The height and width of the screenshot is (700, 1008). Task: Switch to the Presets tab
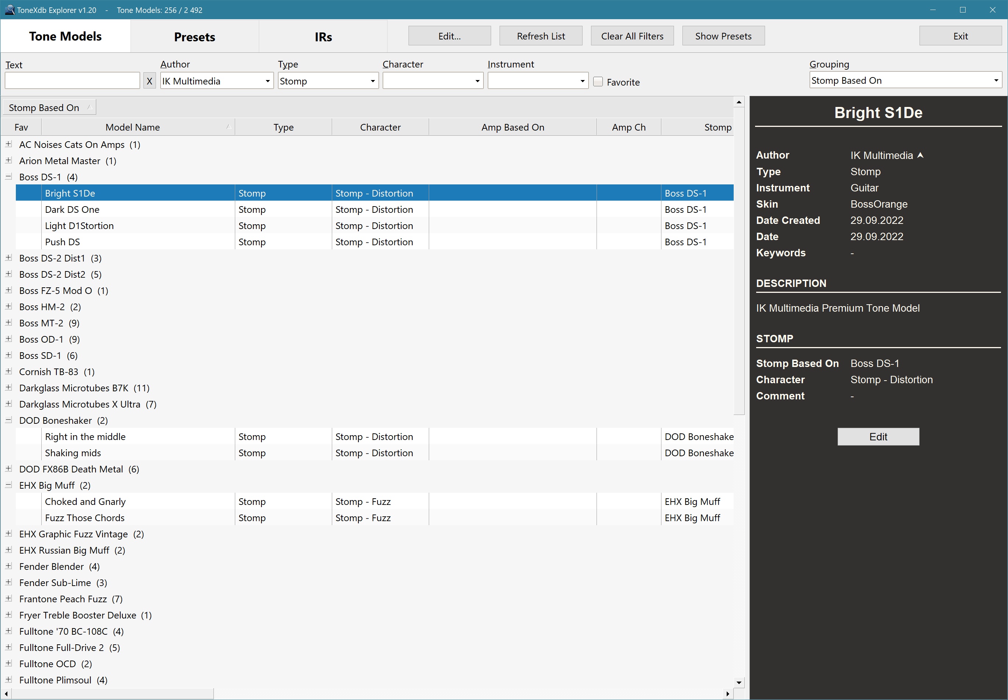pyautogui.click(x=194, y=37)
